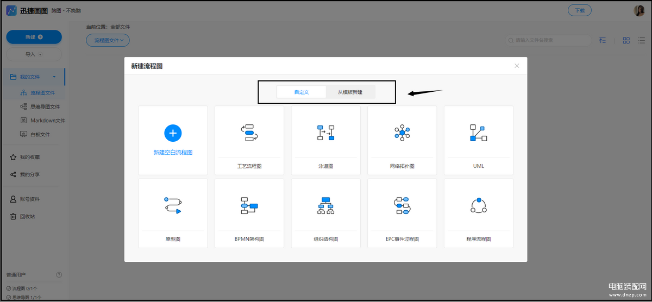Open 账号资料 account profile
This screenshot has height=302, width=652.
tap(25, 199)
